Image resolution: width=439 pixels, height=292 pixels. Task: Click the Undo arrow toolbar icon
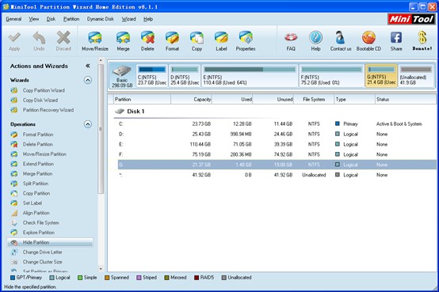39,38
